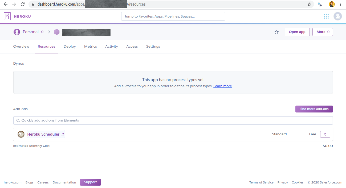
Task: Click 'This app has no process types yet'
Action: (173, 80)
